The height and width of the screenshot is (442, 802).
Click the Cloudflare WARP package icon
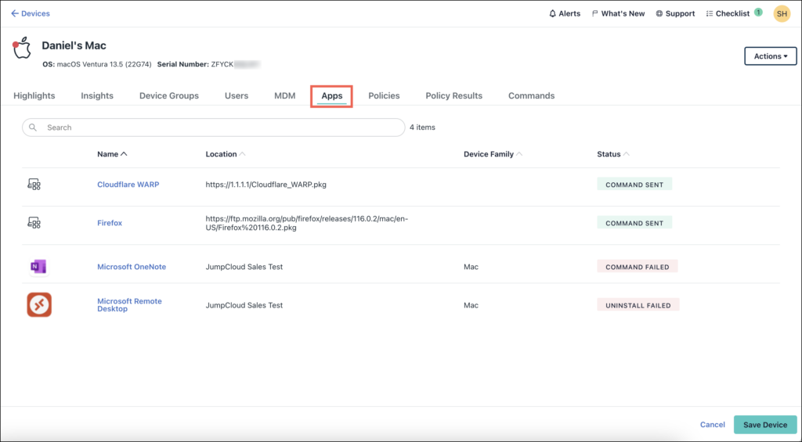click(34, 185)
